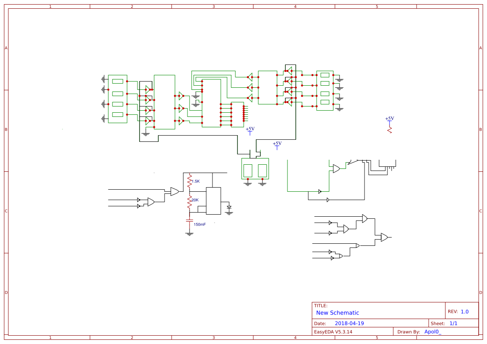Select the 20K resistor symbol
This screenshot has height=344, width=487.
[190, 202]
